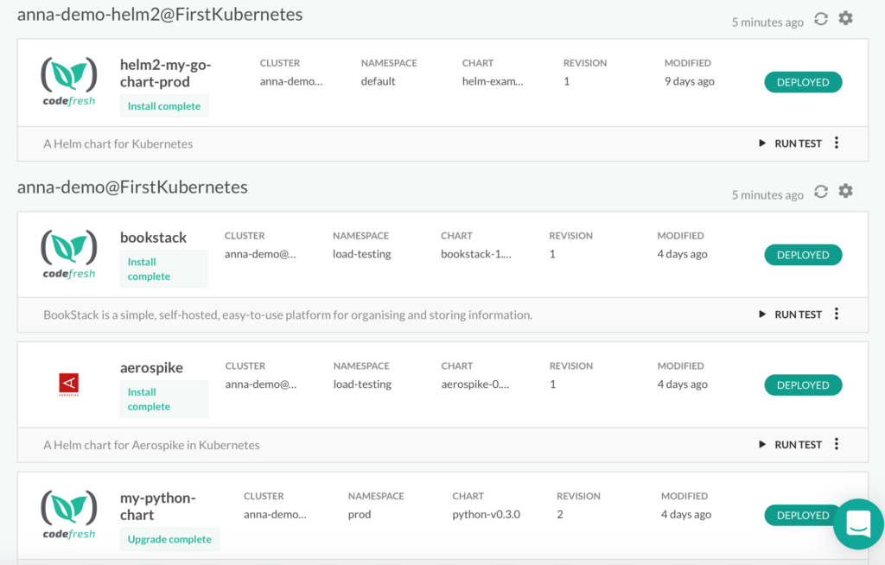Click Install complete status of helm2-my-go-chart-prod
The width and height of the screenshot is (885, 565).
[164, 106]
